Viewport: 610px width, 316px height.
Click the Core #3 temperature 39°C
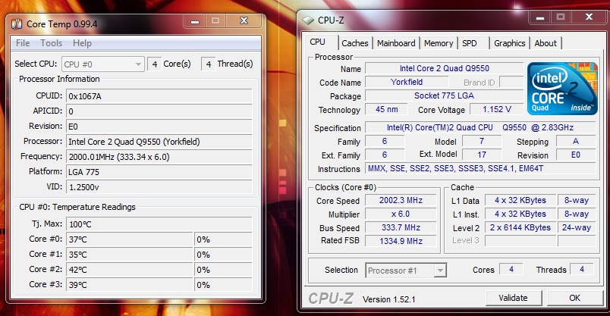pos(130,285)
